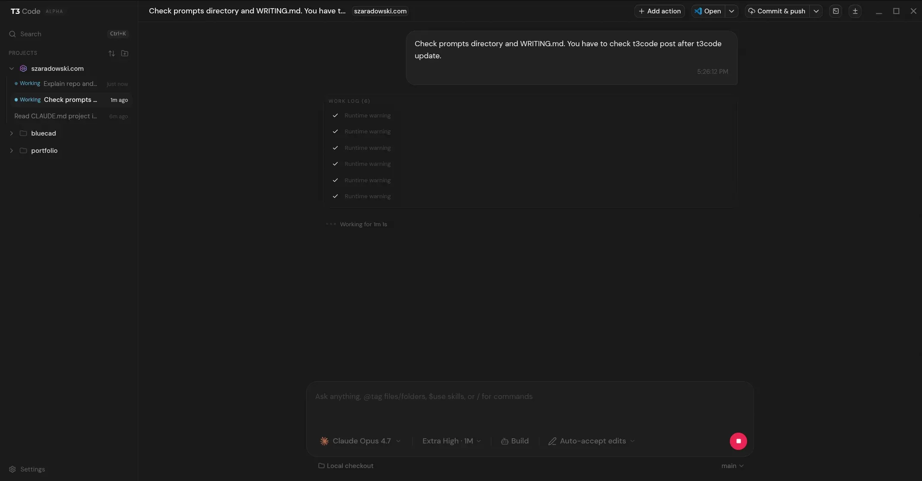
Task: Click the Local checkout folder icon
Action: pyautogui.click(x=321, y=466)
